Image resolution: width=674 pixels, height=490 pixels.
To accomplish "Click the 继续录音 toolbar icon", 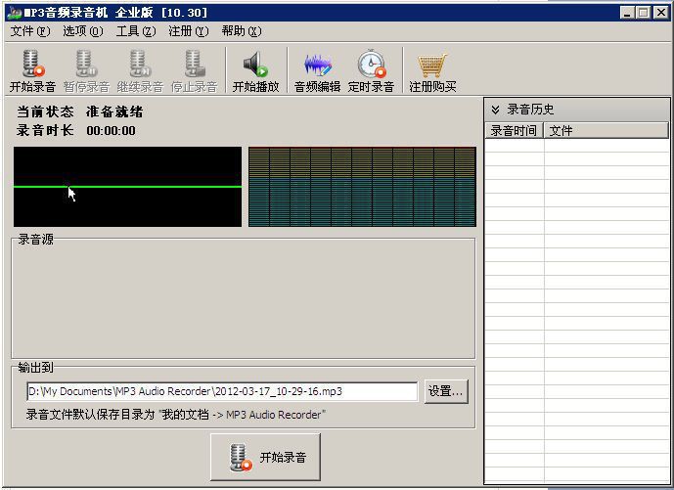I will [140, 64].
